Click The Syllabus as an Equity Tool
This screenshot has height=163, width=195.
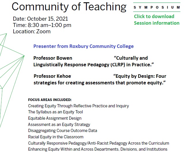(56, 112)
